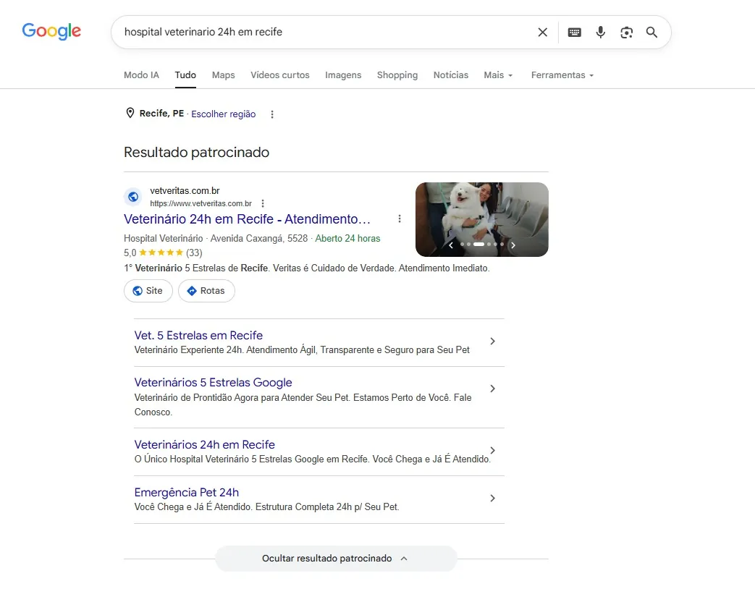Click the 5,0 star rating (33)
755x602 pixels.
tap(163, 253)
